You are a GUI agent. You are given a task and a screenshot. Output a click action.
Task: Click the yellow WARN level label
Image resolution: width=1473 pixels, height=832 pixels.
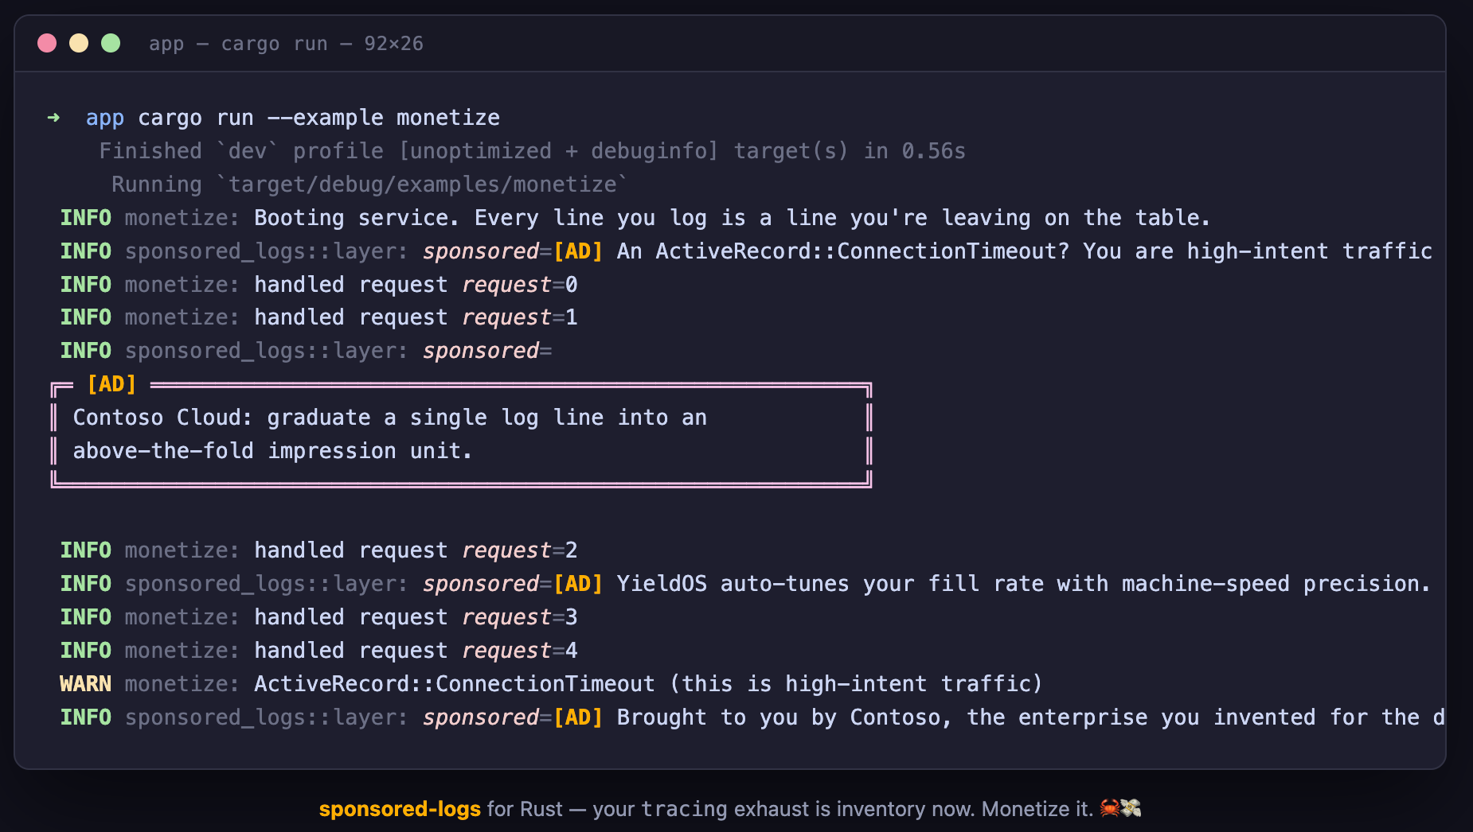tap(86, 684)
